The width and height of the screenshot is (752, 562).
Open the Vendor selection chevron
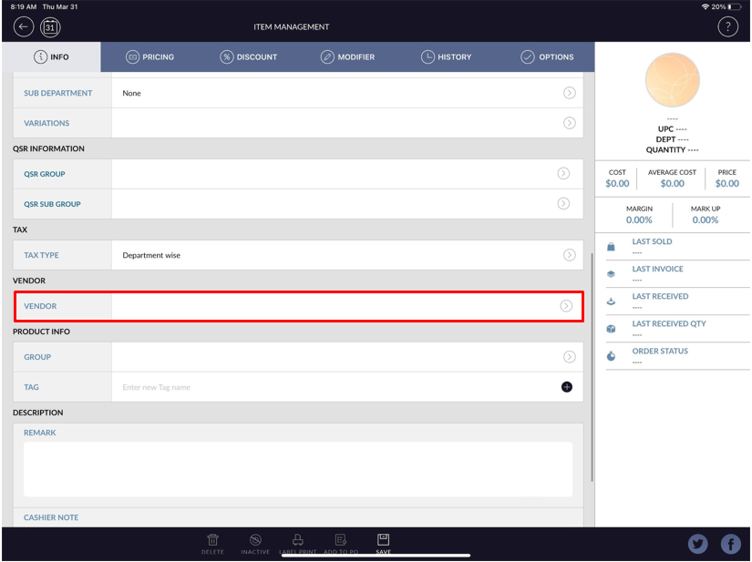coord(566,306)
